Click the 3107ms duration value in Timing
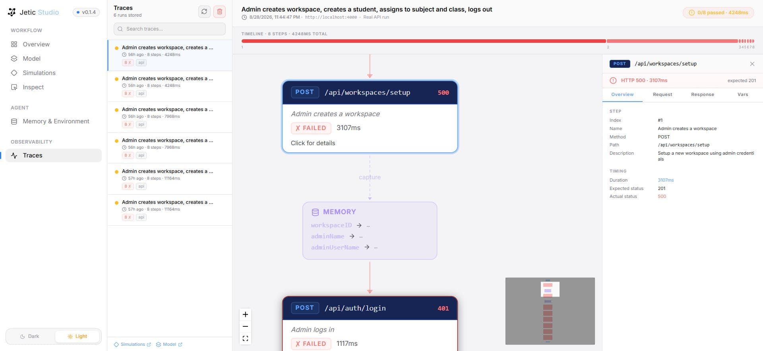763x351 pixels. (666, 180)
